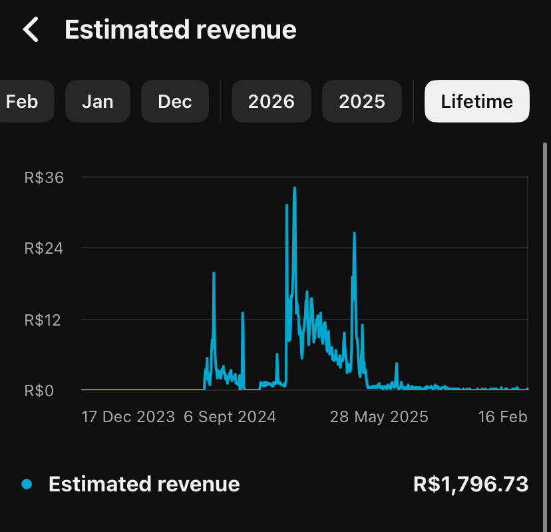Click the 17 Dec 2023 axis label
Viewport: 551px width, 532px height.
pyautogui.click(x=128, y=417)
